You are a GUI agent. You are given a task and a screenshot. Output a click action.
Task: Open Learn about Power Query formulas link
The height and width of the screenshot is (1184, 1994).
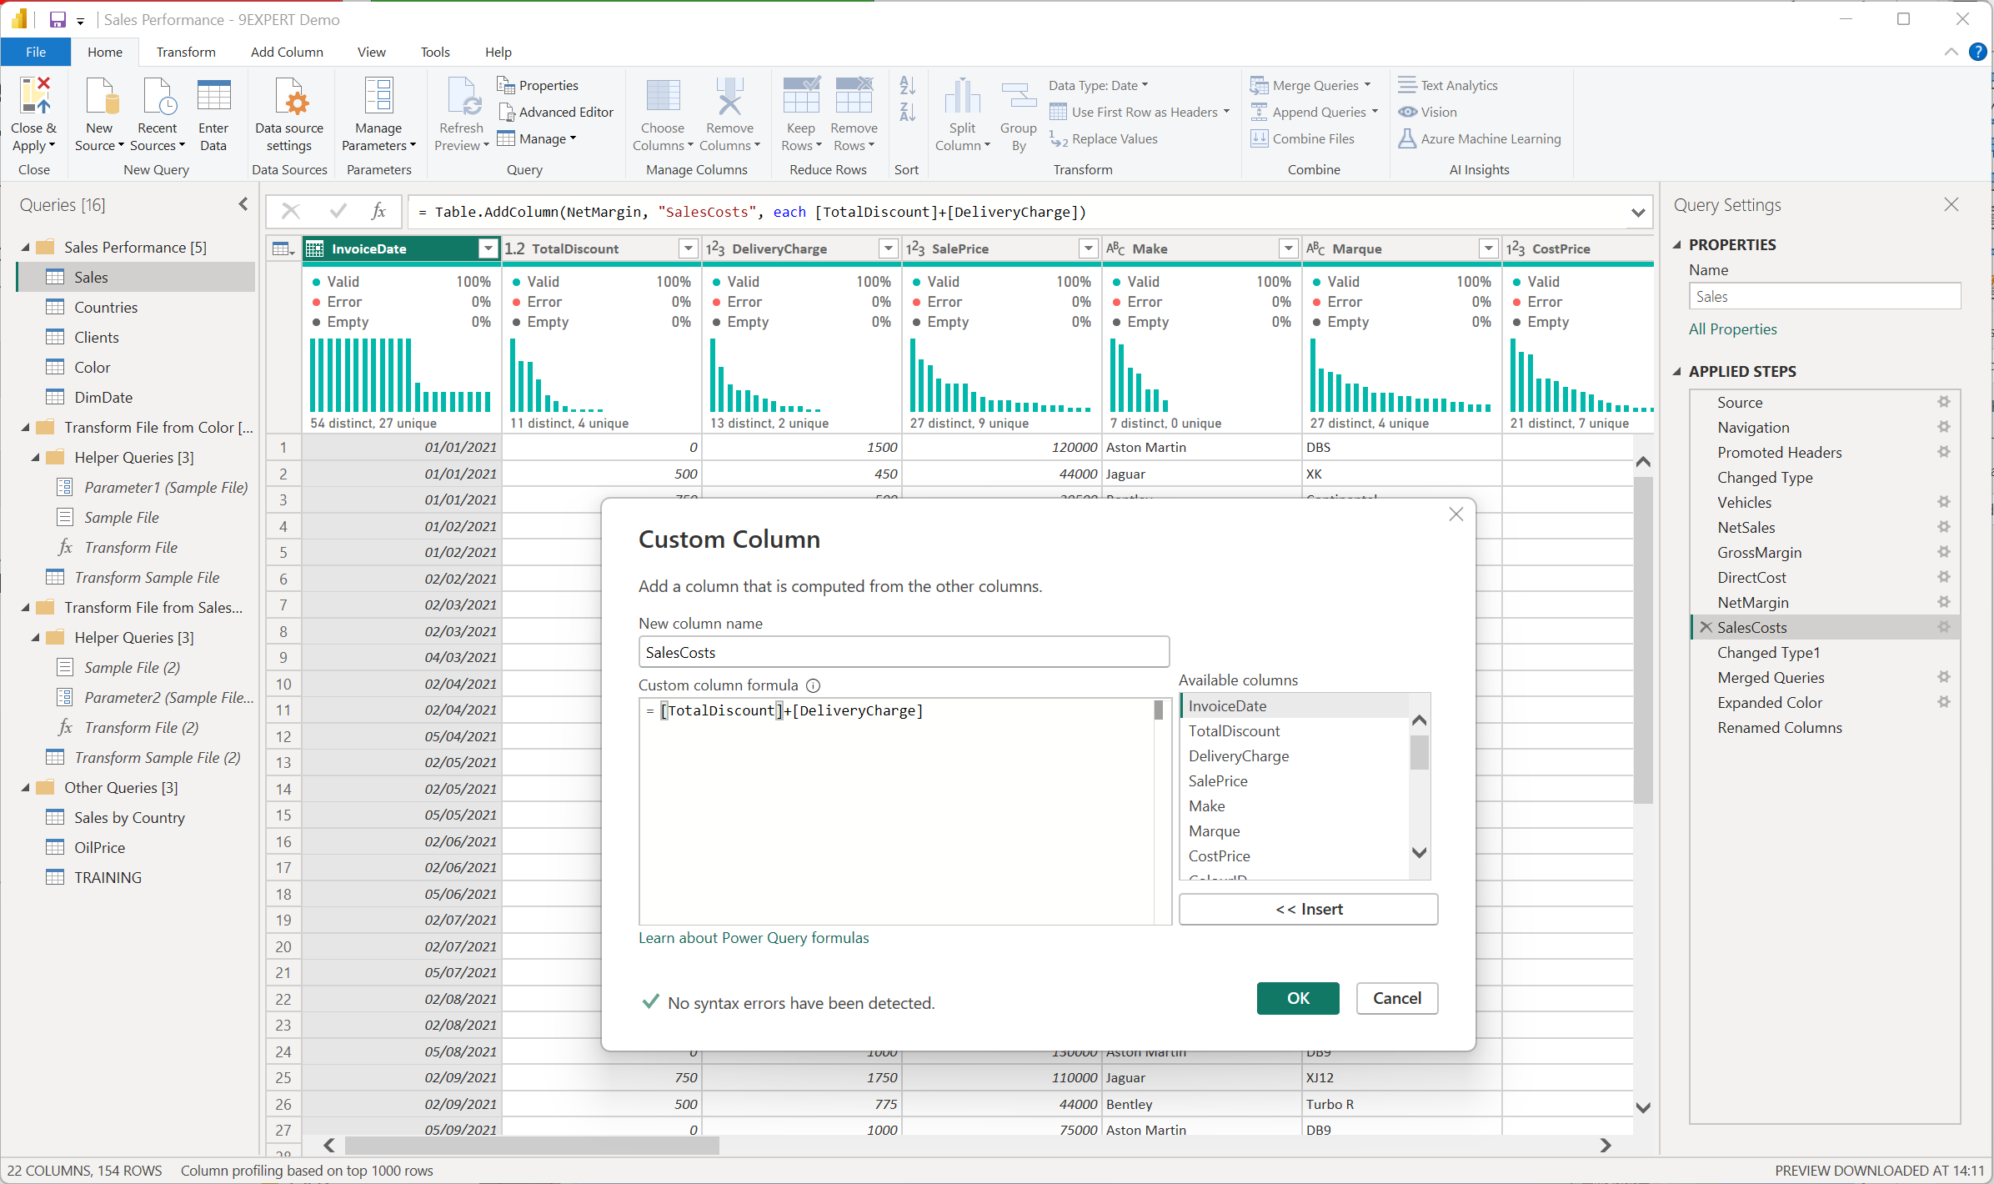[753, 937]
